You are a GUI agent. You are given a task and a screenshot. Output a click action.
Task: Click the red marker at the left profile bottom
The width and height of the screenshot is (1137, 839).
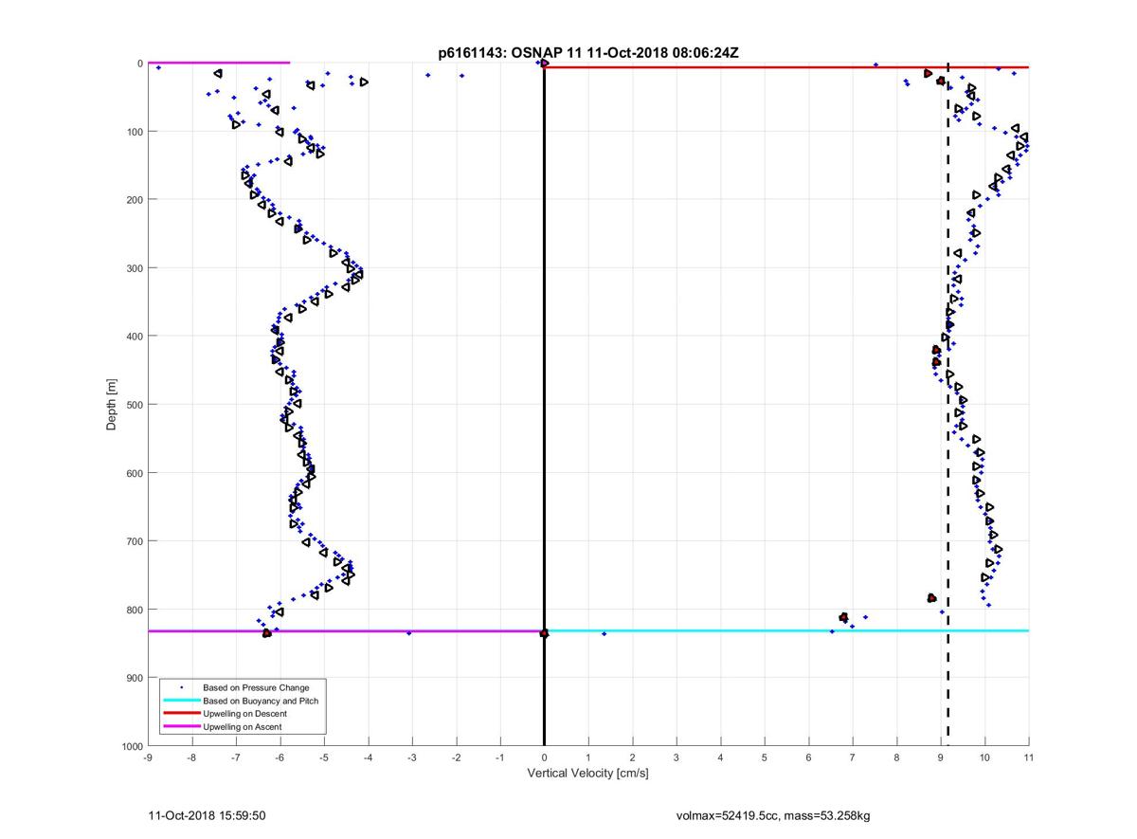tap(267, 633)
